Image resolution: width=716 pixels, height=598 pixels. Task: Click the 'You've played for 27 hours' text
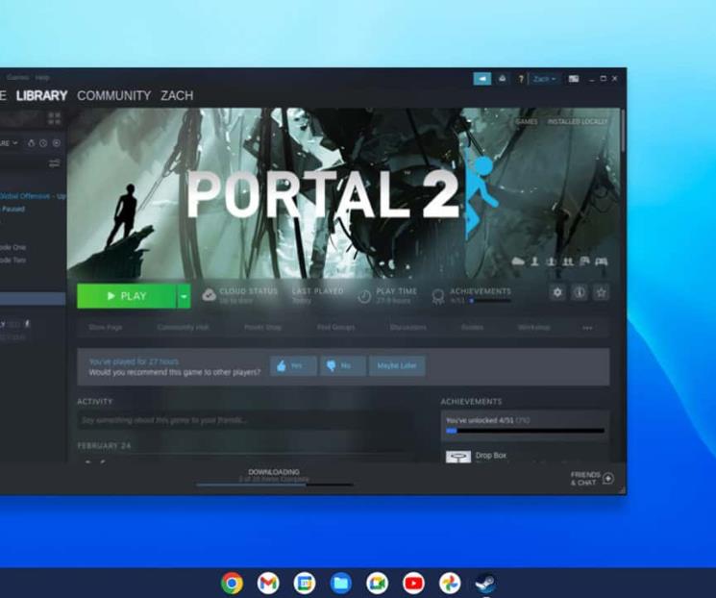tap(134, 361)
